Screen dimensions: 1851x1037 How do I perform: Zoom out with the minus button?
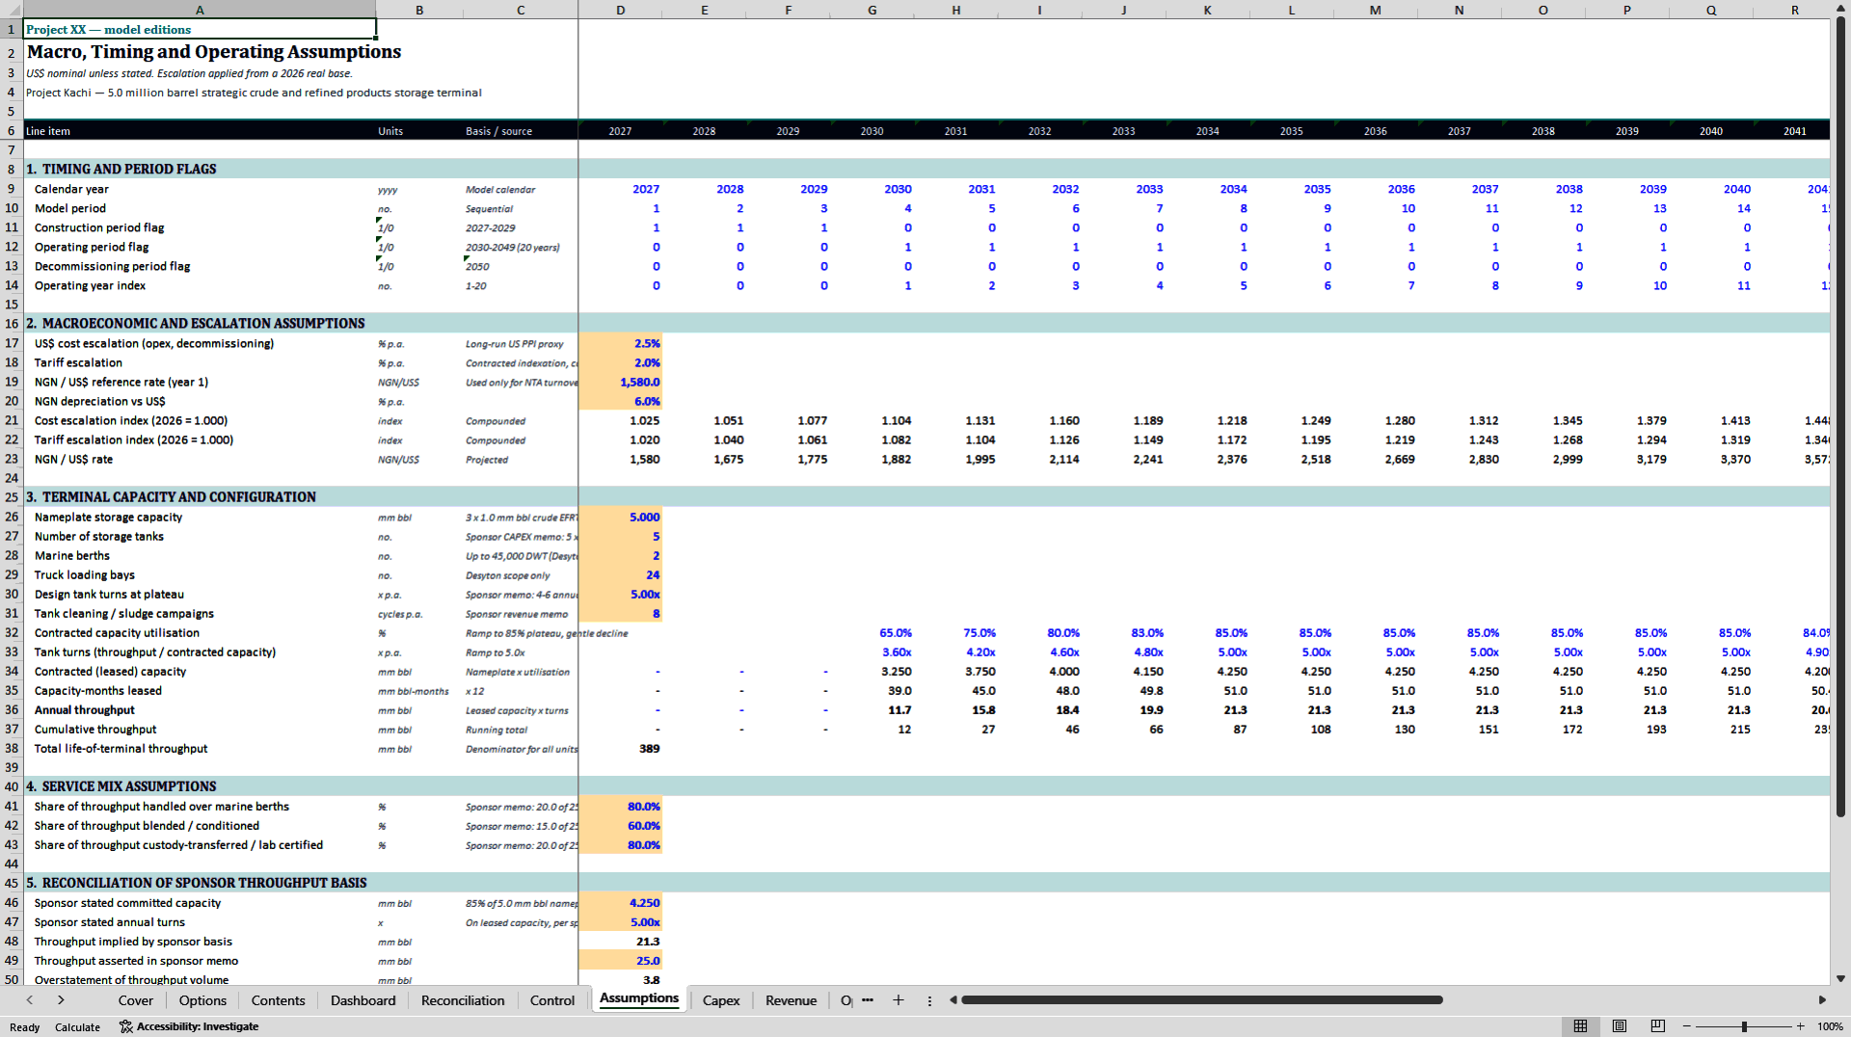coord(1687,1026)
